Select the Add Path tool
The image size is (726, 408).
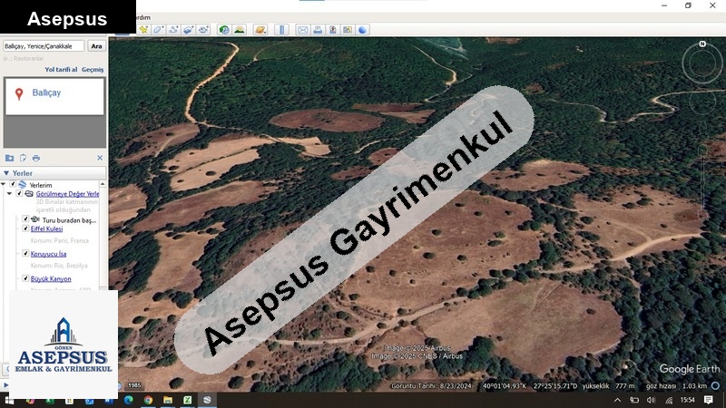click(173, 30)
